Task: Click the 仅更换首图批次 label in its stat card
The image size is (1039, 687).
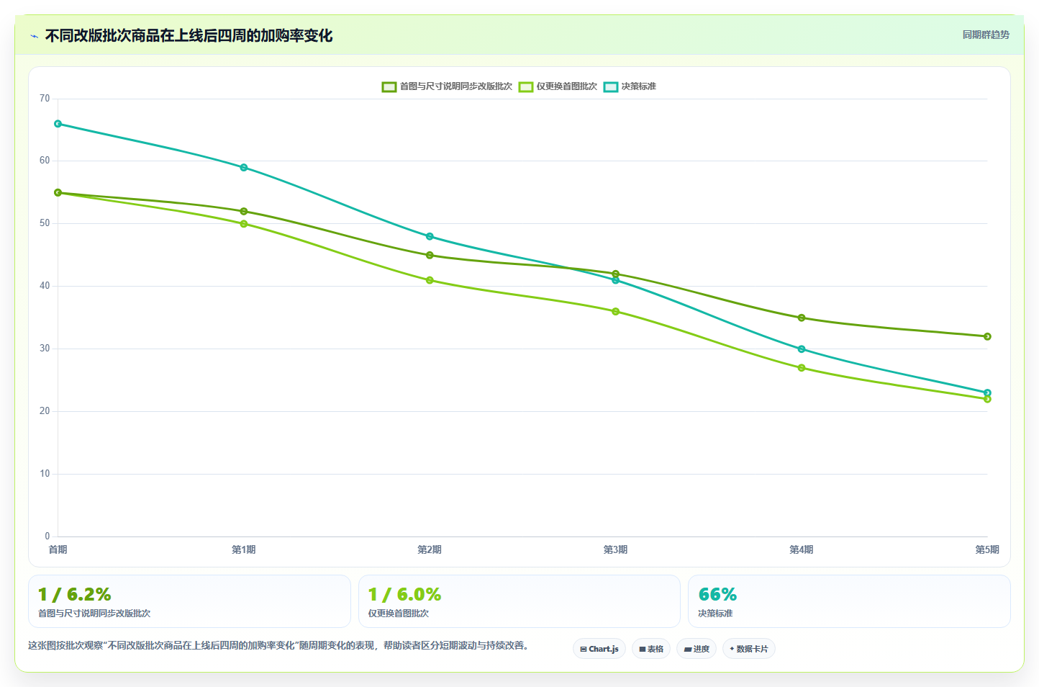Action: click(399, 614)
